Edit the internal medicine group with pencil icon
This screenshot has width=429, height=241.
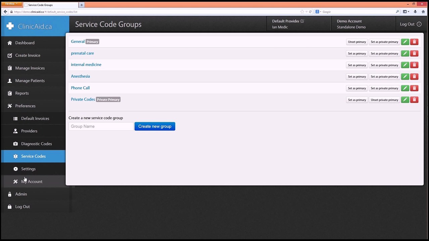pyautogui.click(x=405, y=65)
